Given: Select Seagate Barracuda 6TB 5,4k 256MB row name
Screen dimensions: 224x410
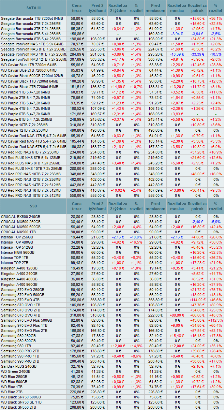Looking at the screenshot, I should click(x=30, y=34).
